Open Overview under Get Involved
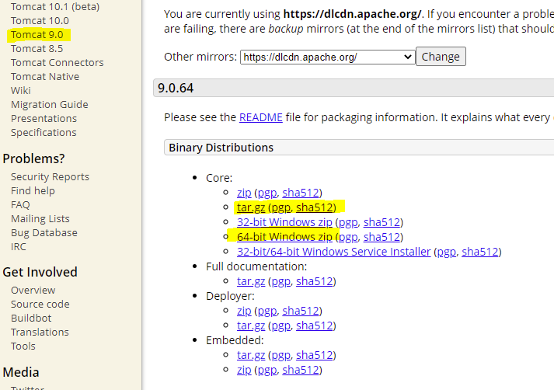Image resolution: width=554 pixels, height=390 pixels. point(33,290)
